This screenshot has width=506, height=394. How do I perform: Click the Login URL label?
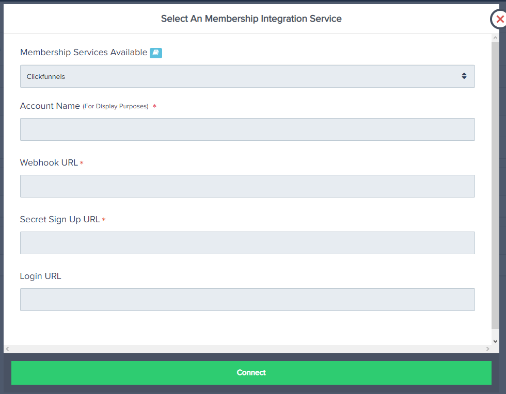click(40, 276)
